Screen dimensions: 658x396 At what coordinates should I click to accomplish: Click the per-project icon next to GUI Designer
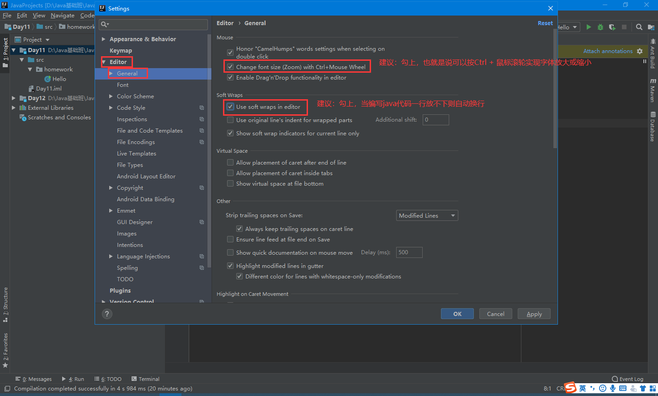click(x=202, y=222)
